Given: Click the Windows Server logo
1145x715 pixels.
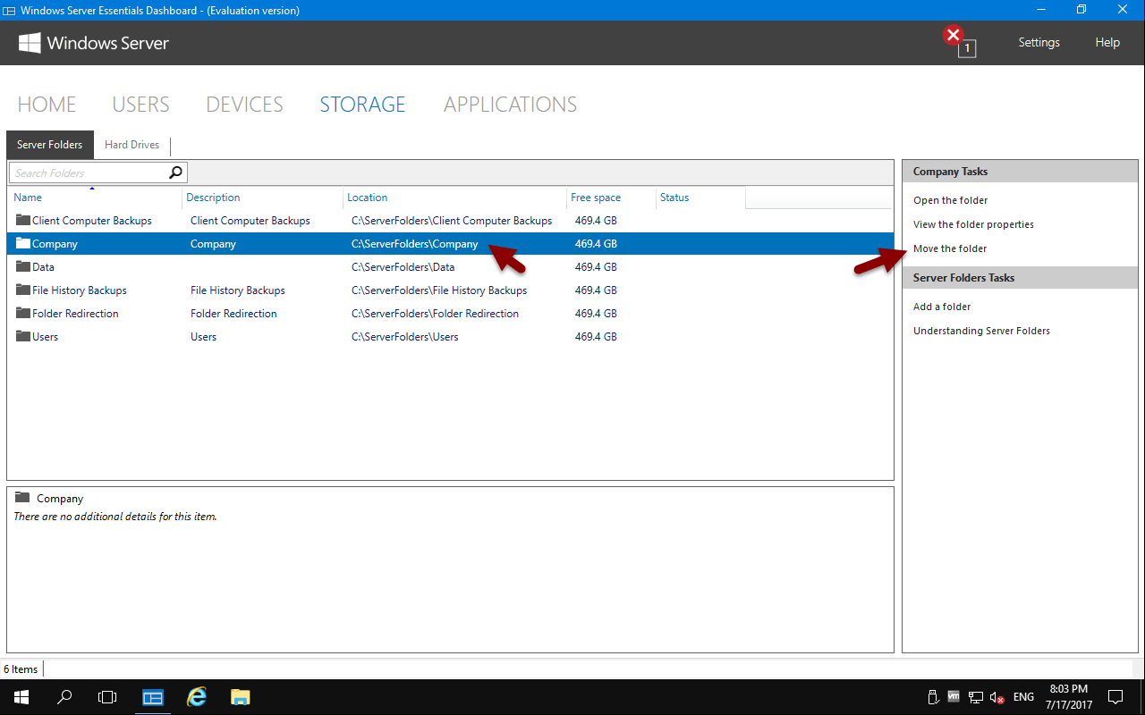Looking at the screenshot, I should point(94,43).
